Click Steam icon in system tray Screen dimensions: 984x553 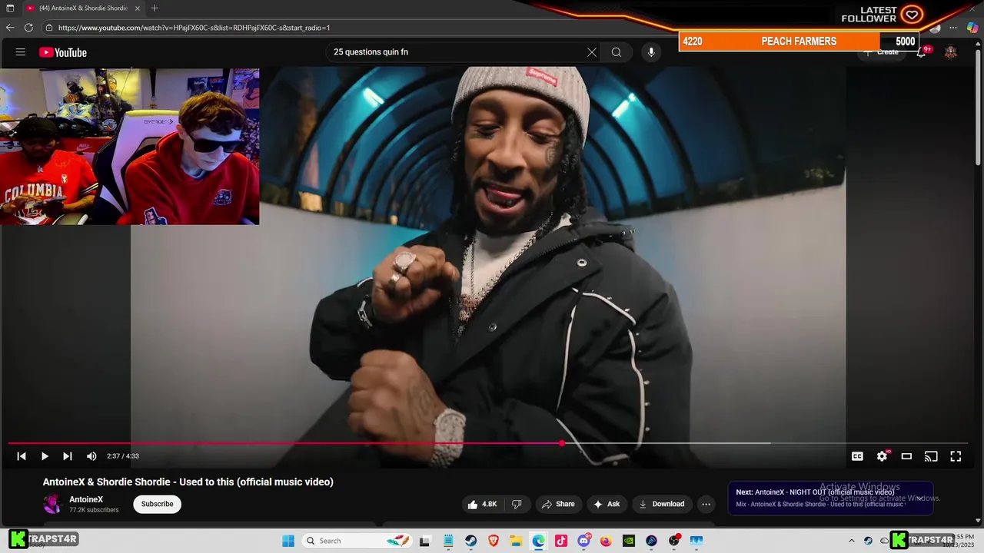click(868, 541)
